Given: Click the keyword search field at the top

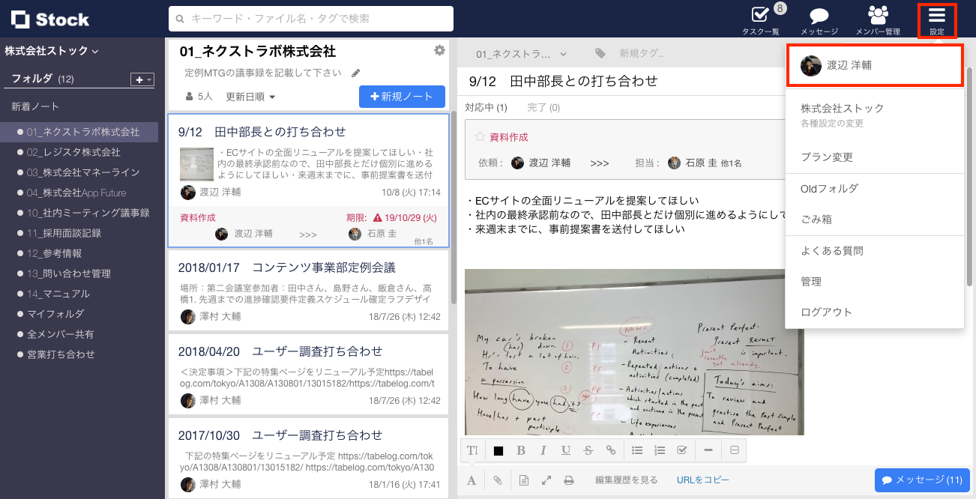Looking at the screenshot, I should (x=312, y=18).
